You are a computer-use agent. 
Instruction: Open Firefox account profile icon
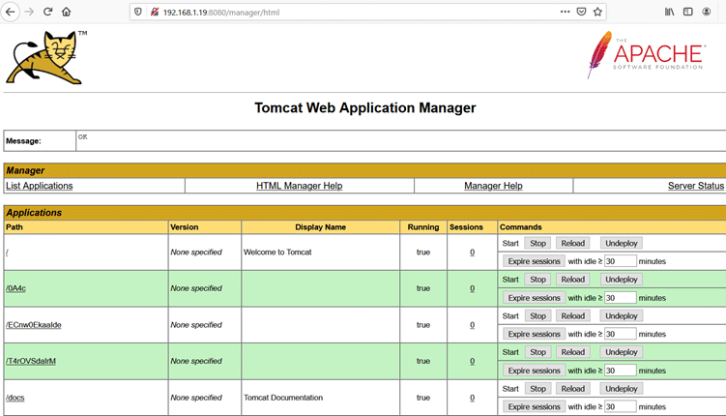(707, 12)
